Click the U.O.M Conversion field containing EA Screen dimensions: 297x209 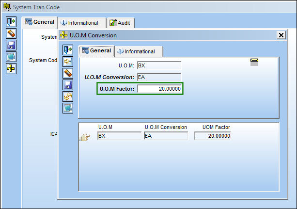tap(159, 77)
